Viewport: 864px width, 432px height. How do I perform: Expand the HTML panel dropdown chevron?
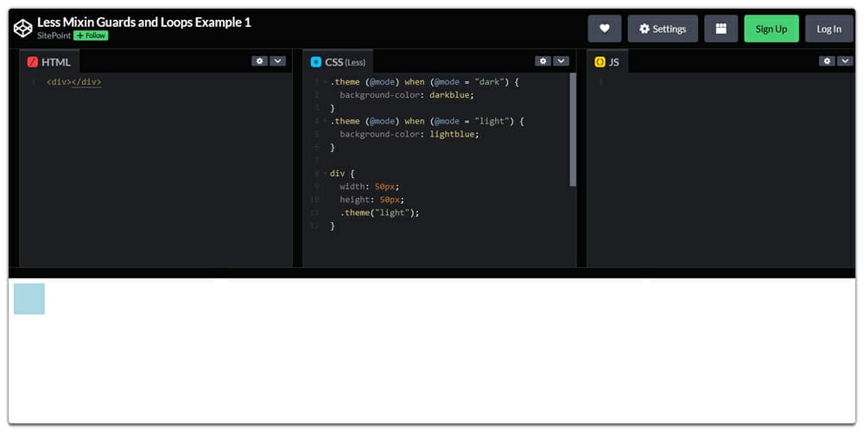coord(277,61)
